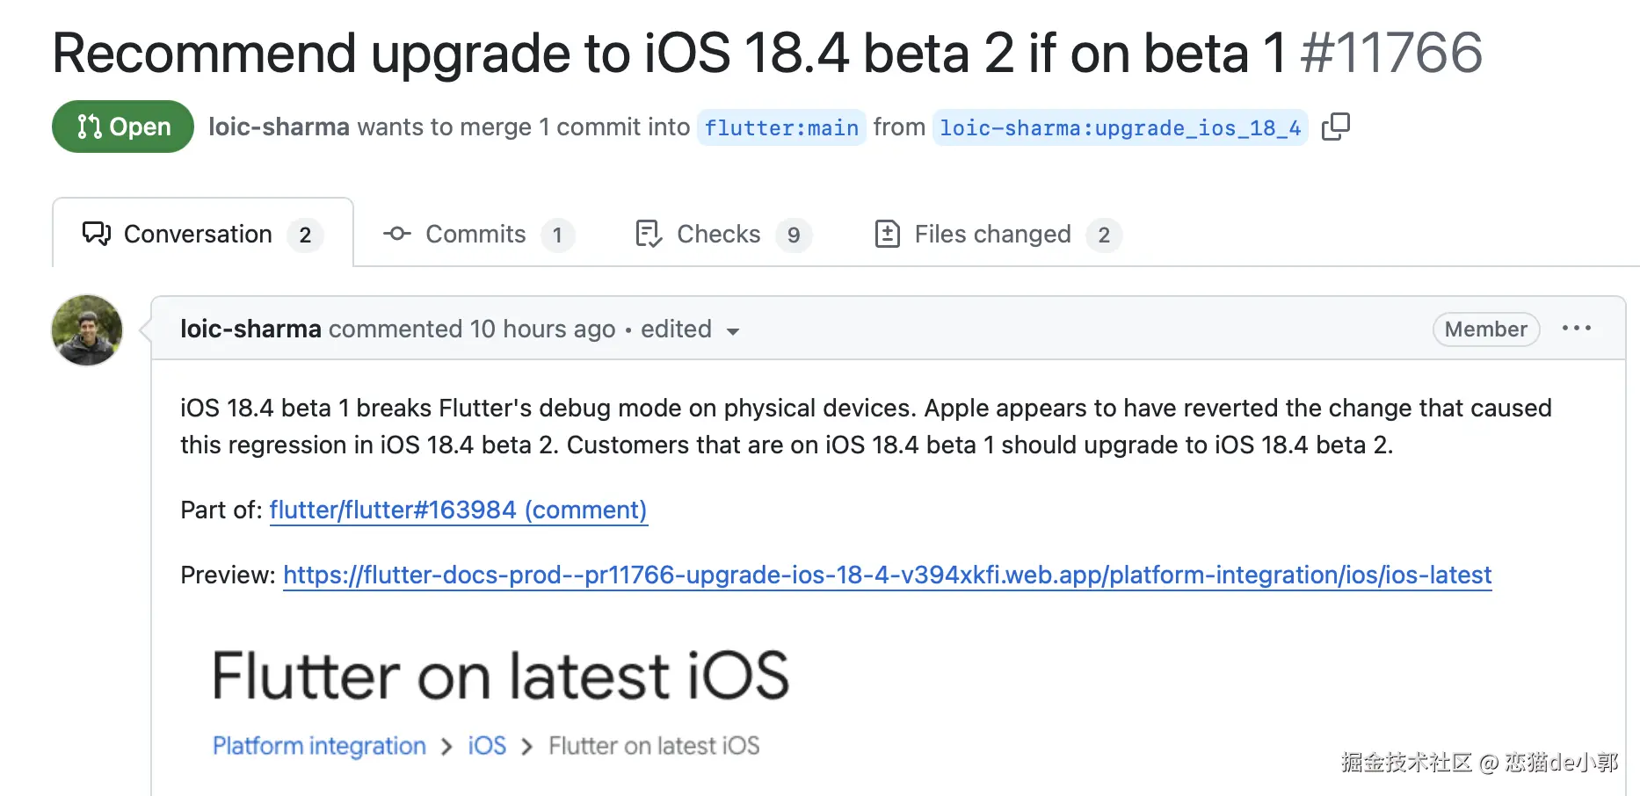Click the Checks tab checklist icon

click(x=649, y=234)
